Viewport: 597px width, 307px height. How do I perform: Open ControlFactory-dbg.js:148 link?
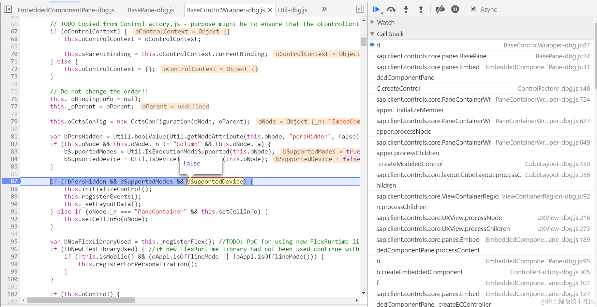tap(553, 88)
